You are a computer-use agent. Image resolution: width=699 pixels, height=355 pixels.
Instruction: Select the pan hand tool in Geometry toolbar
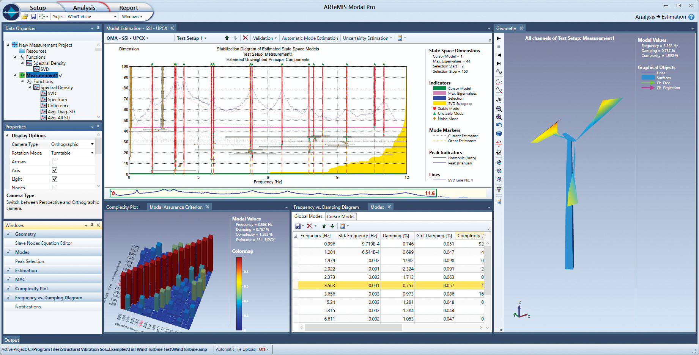click(x=499, y=100)
